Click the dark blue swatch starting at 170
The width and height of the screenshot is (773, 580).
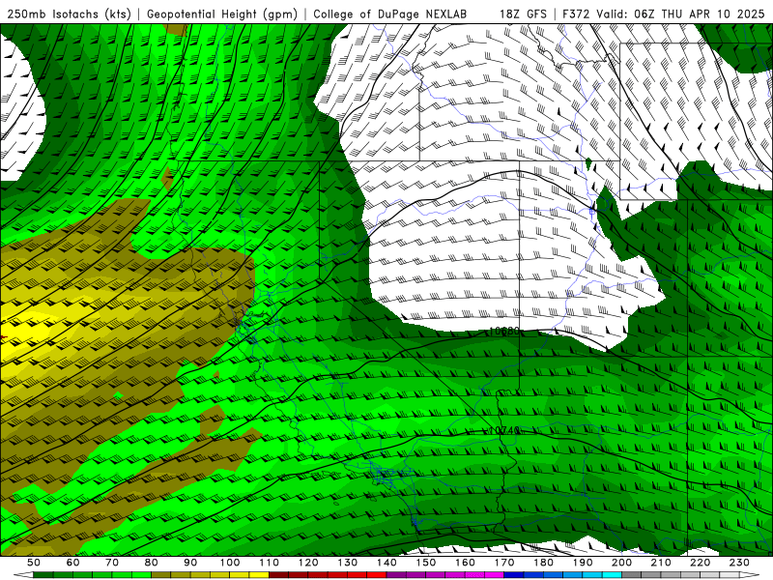click(x=514, y=575)
